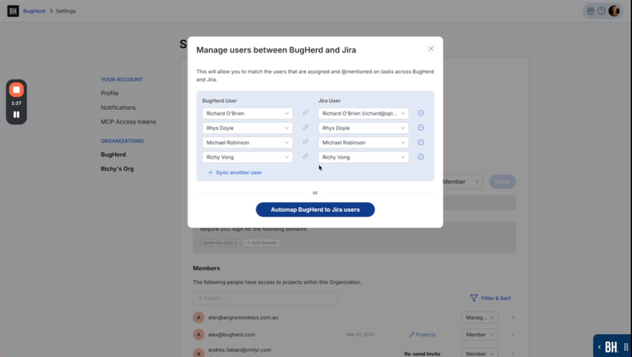
Task: Remove member alex@bugherd.com
Action: pyautogui.click(x=513, y=335)
